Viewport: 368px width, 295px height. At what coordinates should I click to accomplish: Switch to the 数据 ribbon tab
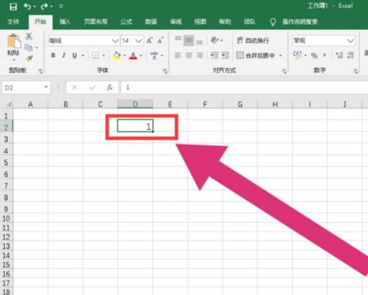[x=151, y=22]
